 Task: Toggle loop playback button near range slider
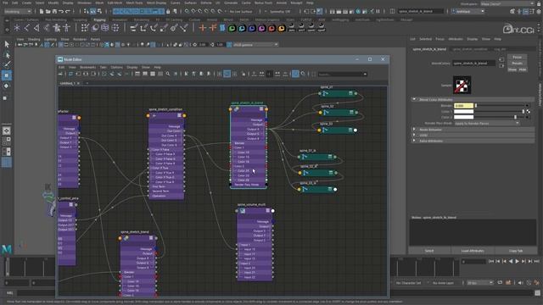[x=500, y=283]
